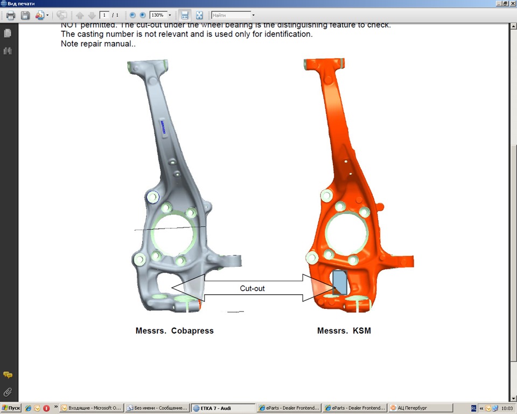Open the binoculars search panel icon
This screenshot has width=517, height=414.
8,51
